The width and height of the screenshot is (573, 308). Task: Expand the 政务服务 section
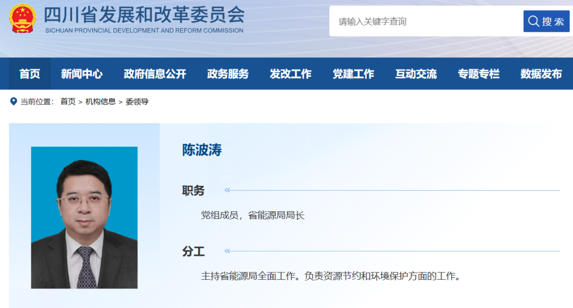(227, 74)
